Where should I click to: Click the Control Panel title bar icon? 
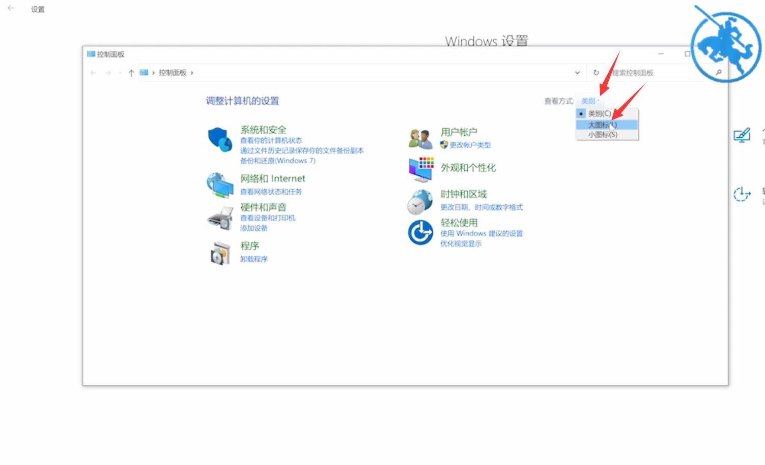[x=91, y=54]
